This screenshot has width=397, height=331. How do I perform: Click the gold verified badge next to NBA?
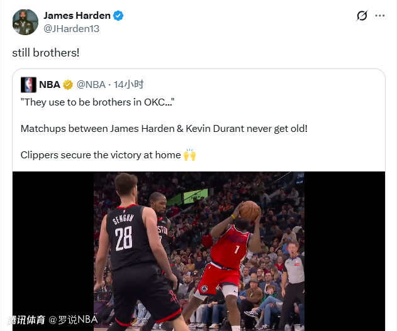coord(68,85)
